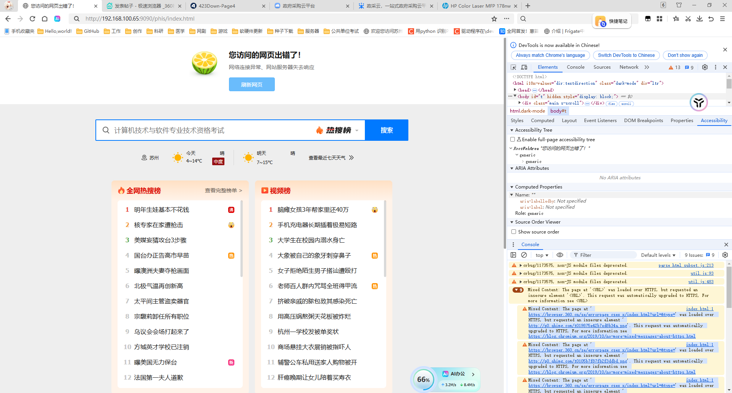The height and width of the screenshot is (393, 732).
Task: Open parse_html_subset.js:213 source link
Action: point(686,265)
